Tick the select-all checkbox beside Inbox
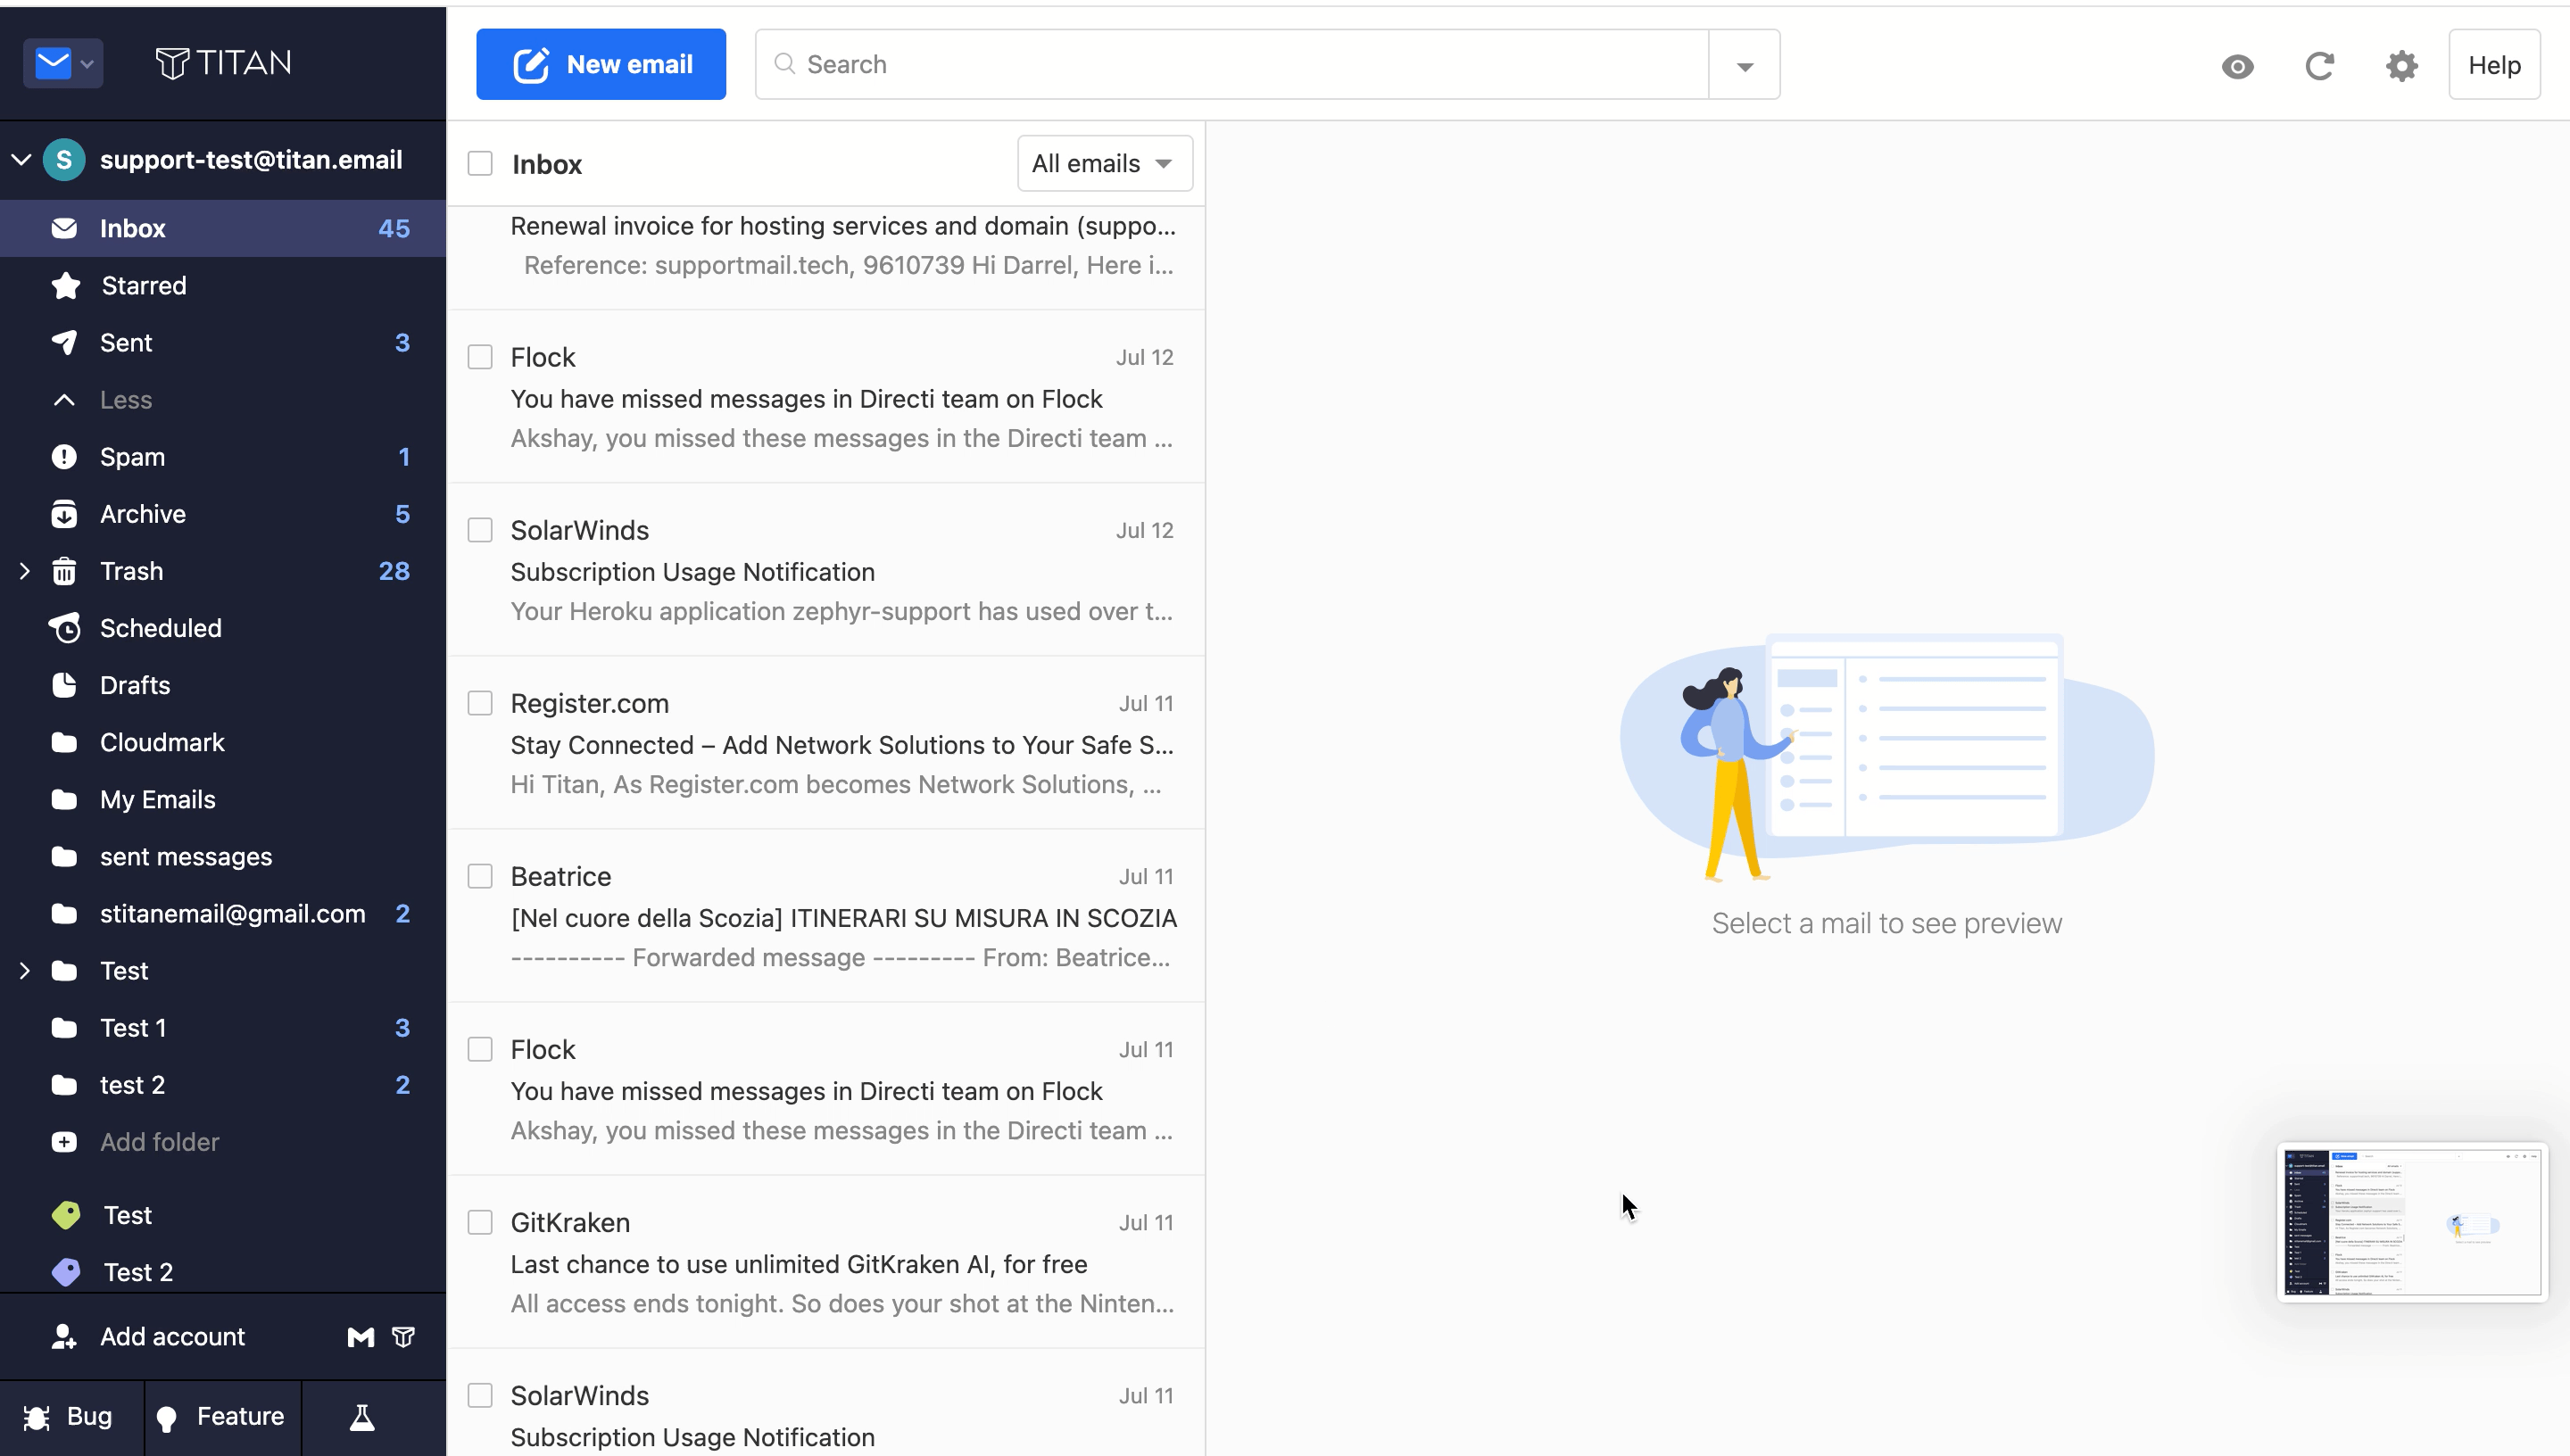Viewport: 2570px width, 1456px height. (480, 164)
